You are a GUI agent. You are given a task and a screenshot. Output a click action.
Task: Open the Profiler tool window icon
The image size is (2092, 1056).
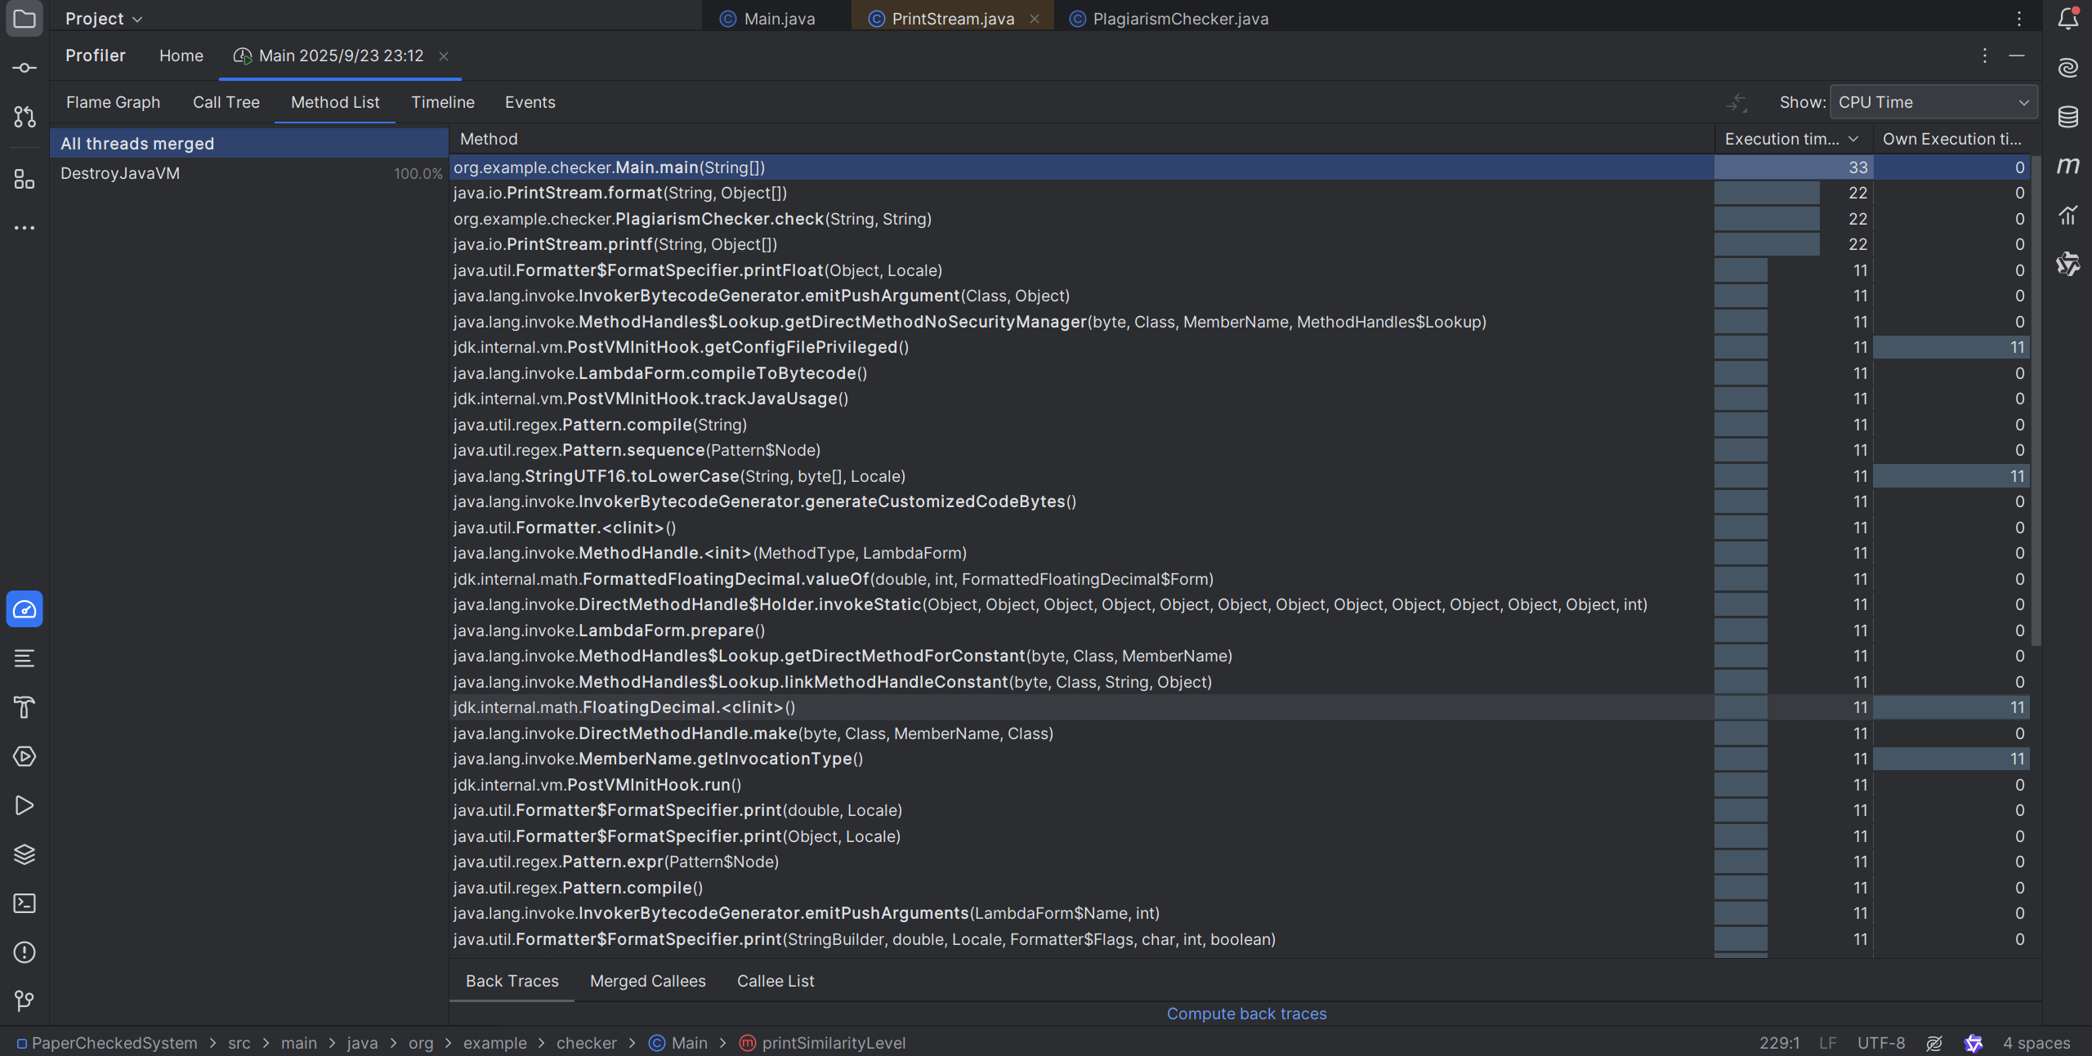coord(25,609)
